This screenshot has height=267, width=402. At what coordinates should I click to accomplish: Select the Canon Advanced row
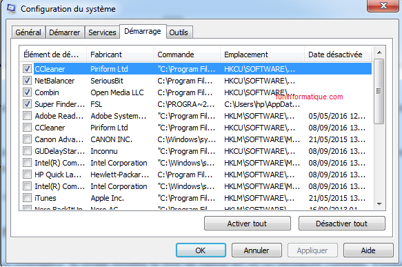point(196,139)
